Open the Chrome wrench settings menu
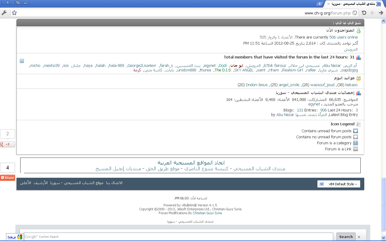 4,13
